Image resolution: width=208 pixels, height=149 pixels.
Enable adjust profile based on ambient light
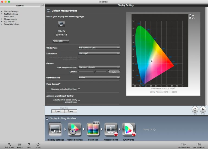(x=79, y=101)
